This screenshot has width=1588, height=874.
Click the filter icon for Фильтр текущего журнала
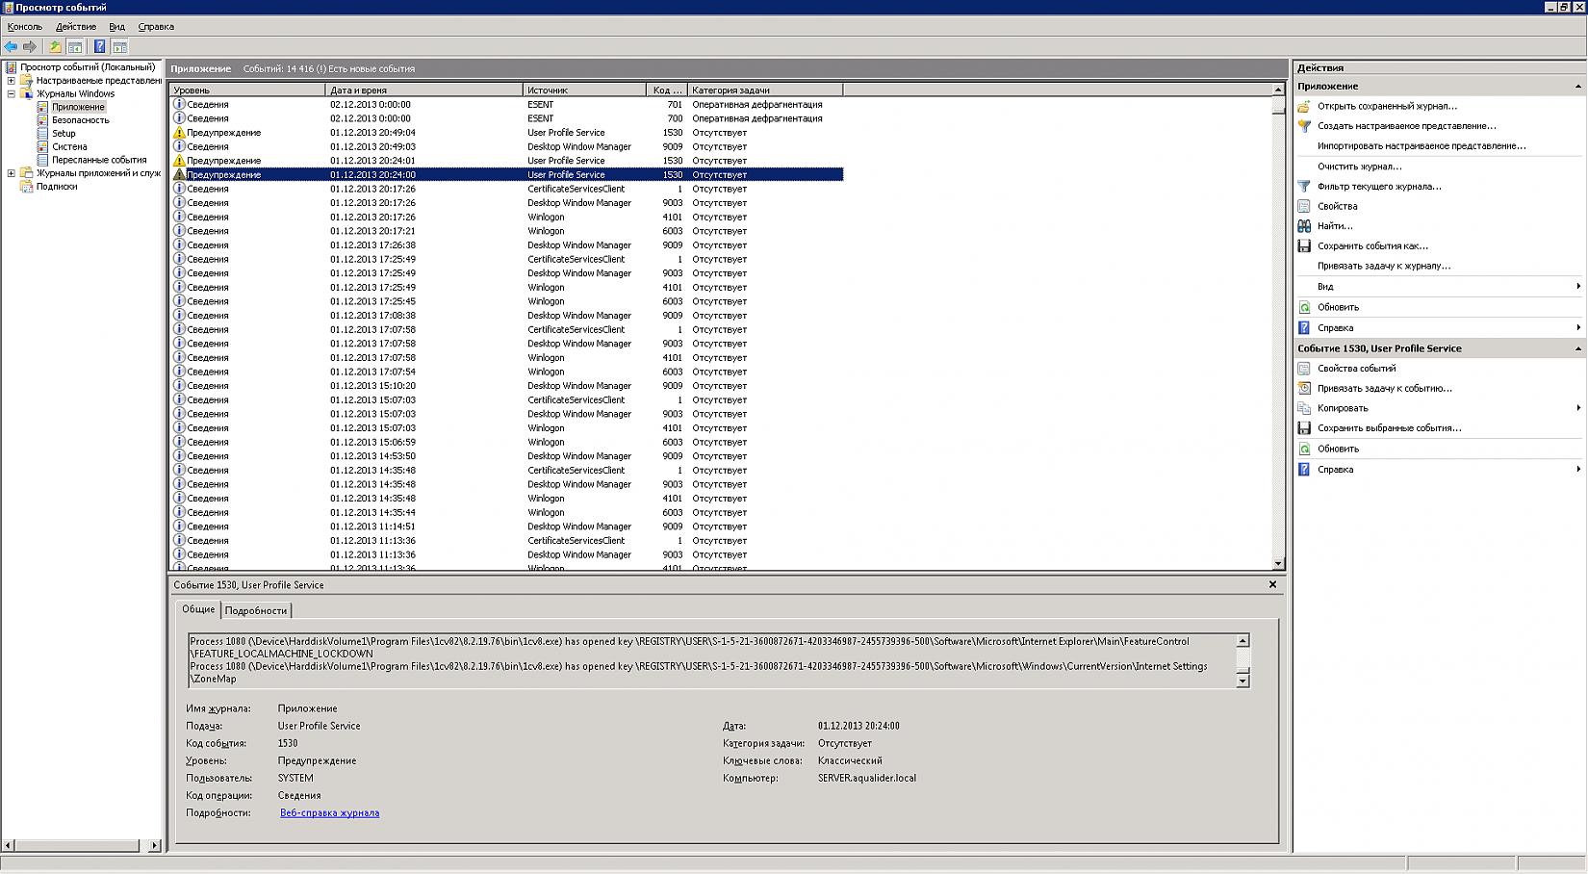1304,187
